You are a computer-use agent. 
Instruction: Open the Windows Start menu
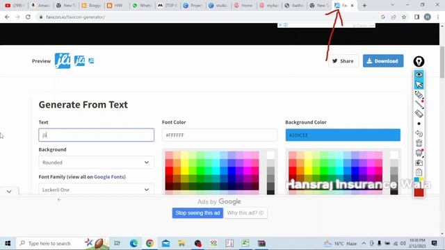point(8,243)
